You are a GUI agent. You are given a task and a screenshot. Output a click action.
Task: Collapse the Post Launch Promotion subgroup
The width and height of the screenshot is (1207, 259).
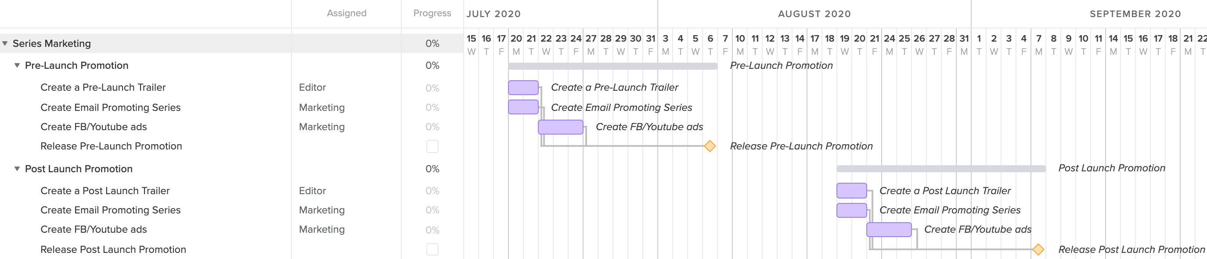pos(16,168)
